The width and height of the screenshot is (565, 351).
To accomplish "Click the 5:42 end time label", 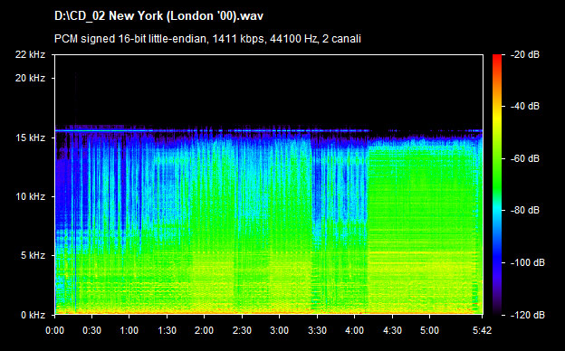I will pos(482,330).
